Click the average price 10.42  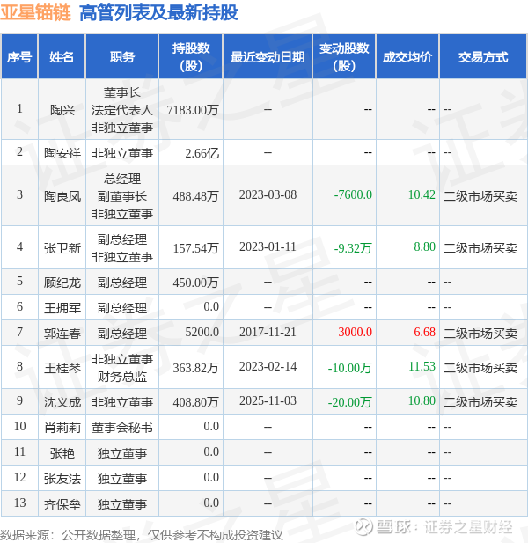[x=422, y=194]
